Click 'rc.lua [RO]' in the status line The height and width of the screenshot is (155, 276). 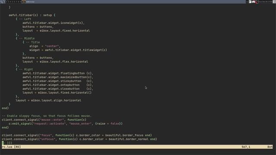click(11, 147)
